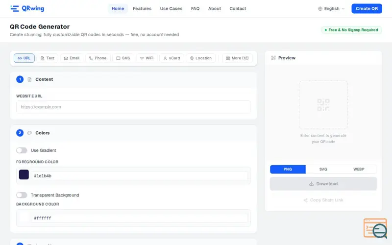Choose the Email QR type
Screen dimensions: 392x245
click(x=72, y=58)
